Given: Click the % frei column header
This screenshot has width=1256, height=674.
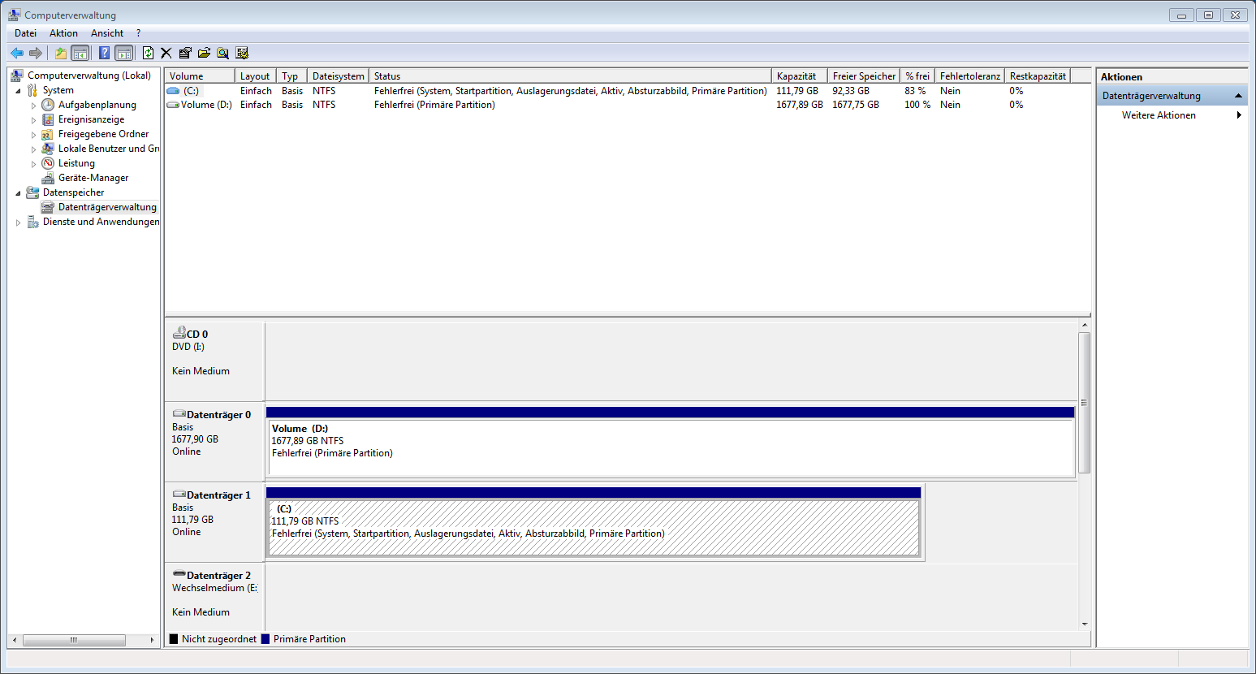Looking at the screenshot, I should click(917, 76).
